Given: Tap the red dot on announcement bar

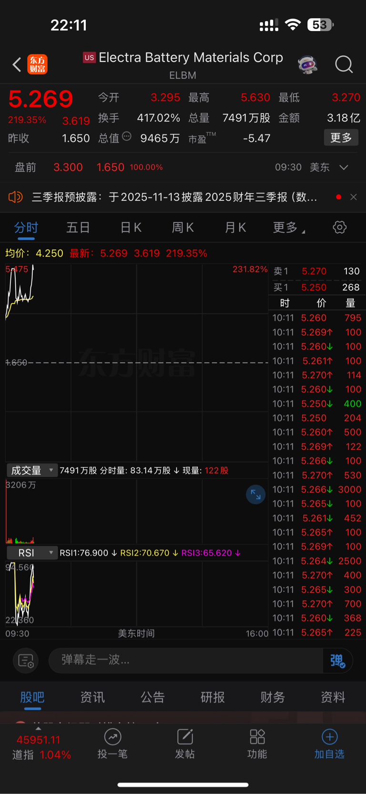Looking at the screenshot, I should [x=338, y=197].
